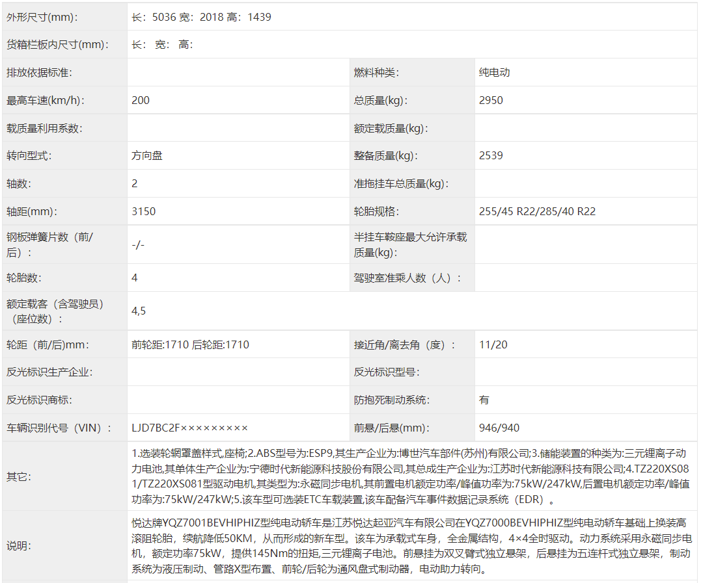Click the 防抱死制动系统 label
Viewport: 701px width, 583px height.
click(x=391, y=400)
